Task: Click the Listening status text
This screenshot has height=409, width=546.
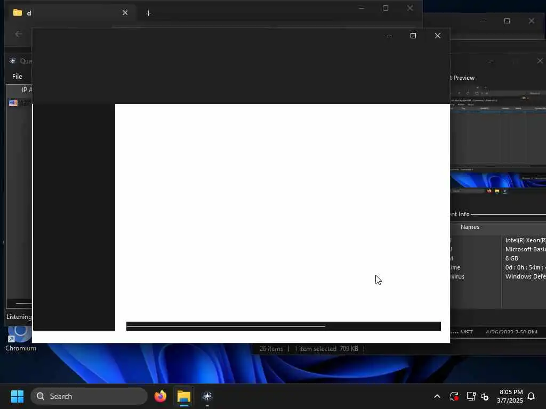Action: click(19, 316)
